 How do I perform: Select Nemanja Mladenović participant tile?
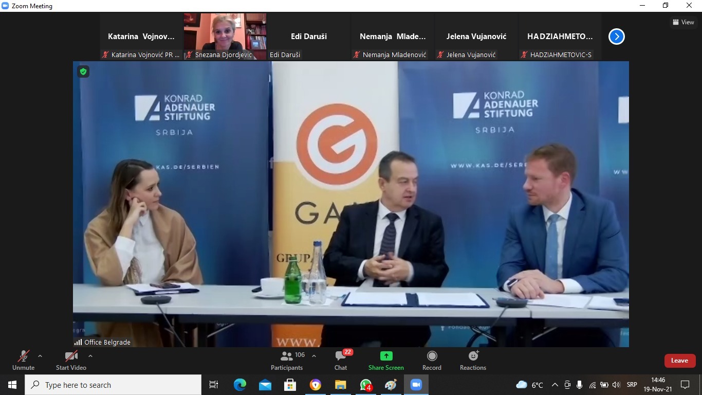coord(393,37)
